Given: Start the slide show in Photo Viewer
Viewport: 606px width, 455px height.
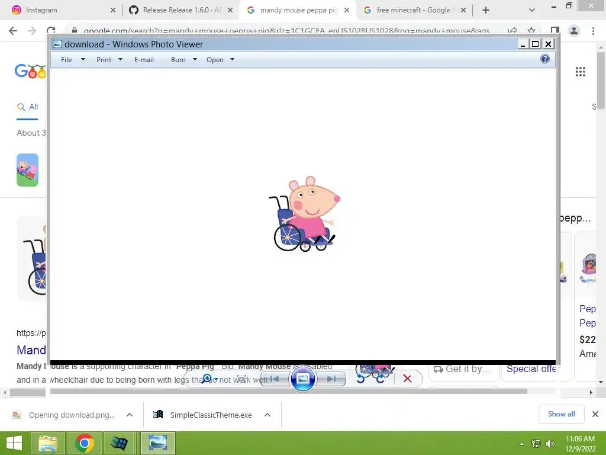Looking at the screenshot, I should tap(302, 379).
